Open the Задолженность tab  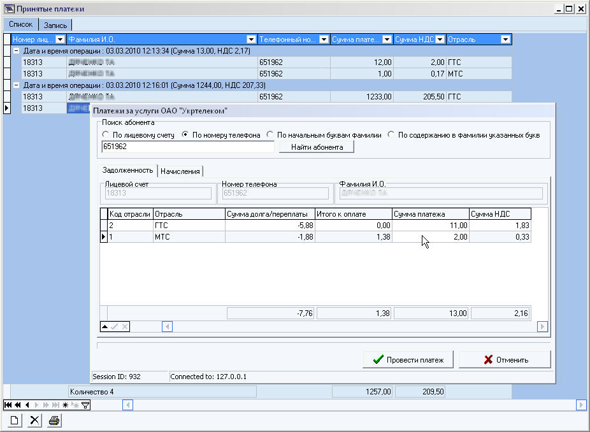pyautogui.click(x=127, y=170)
